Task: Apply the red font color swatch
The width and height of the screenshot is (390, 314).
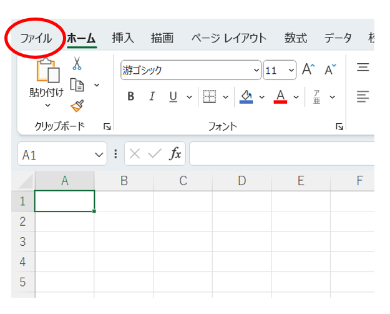Action: coord(280,96)
